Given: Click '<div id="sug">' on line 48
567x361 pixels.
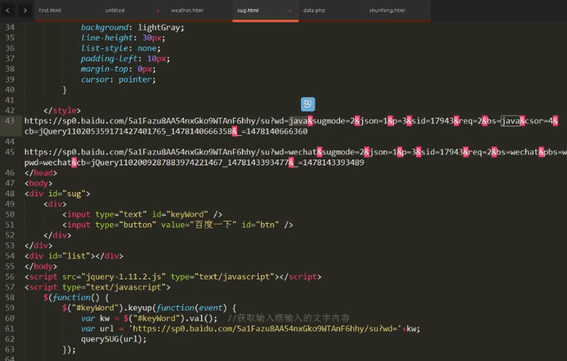Looking at the screenshot, I should (57, 193).
